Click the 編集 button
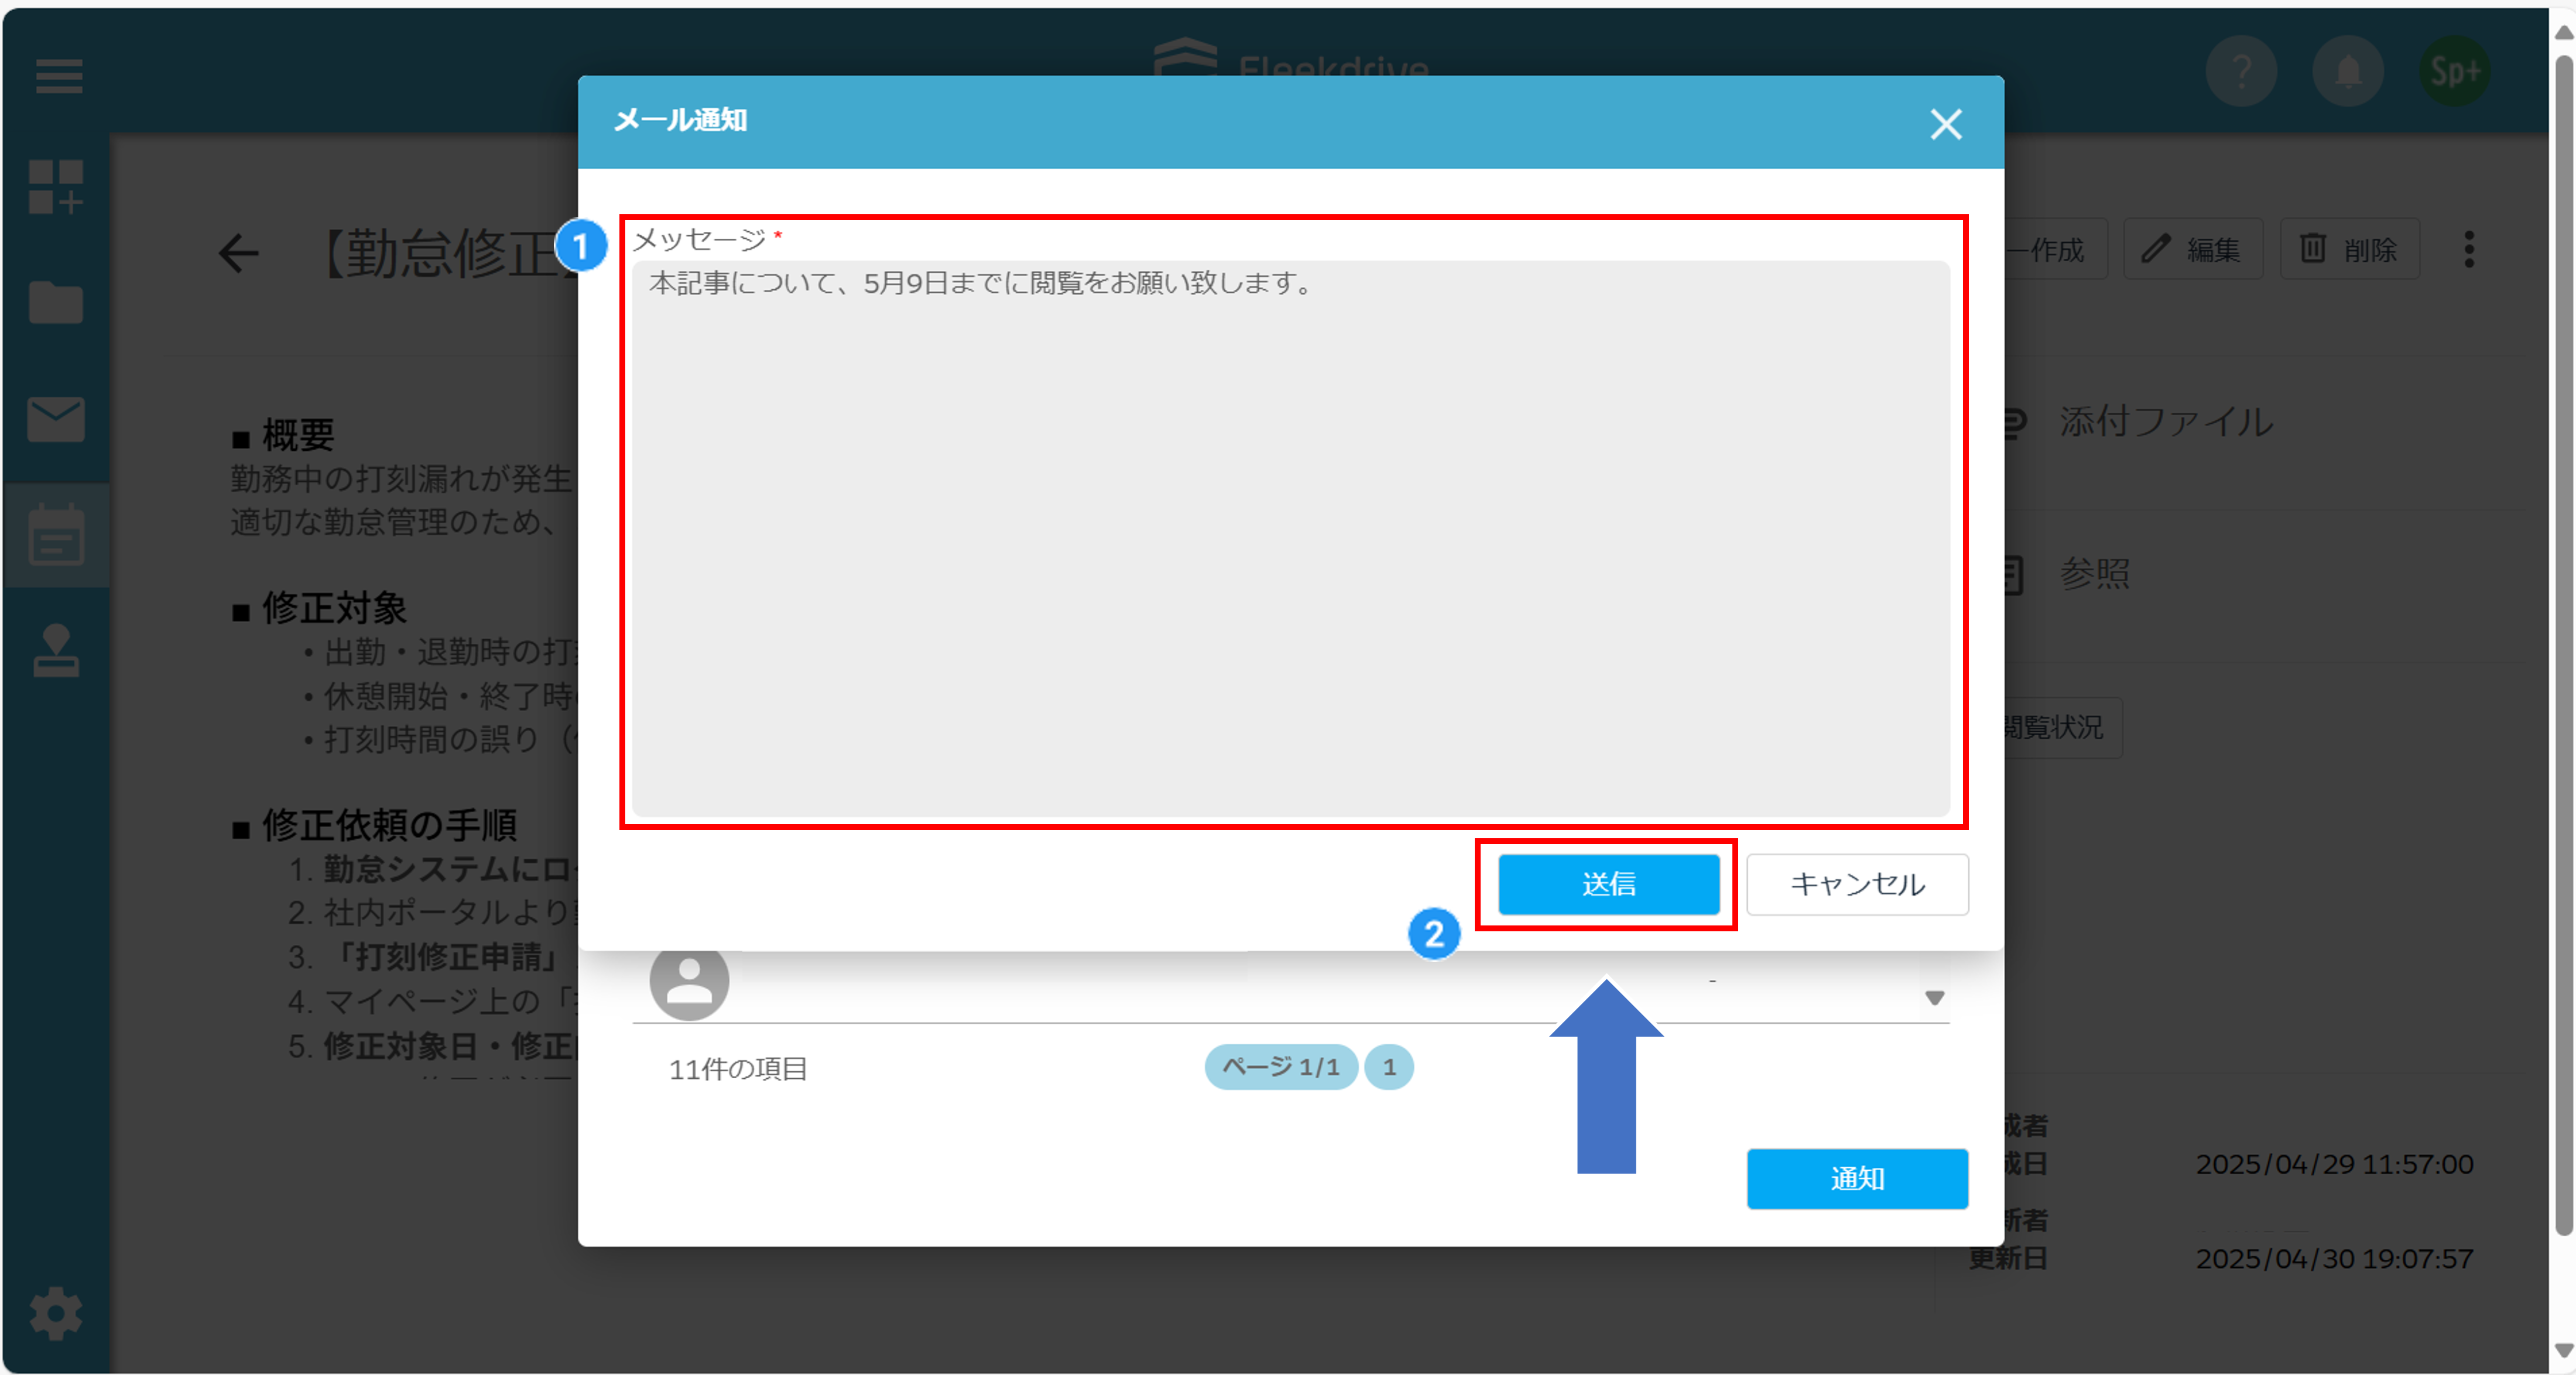The width and height of the screenshot is (2576, 1375). (x=2193, y=249)
